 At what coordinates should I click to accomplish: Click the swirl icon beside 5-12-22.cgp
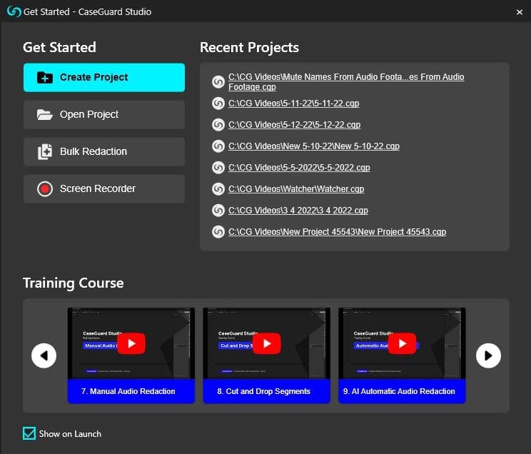pos(218,125)
